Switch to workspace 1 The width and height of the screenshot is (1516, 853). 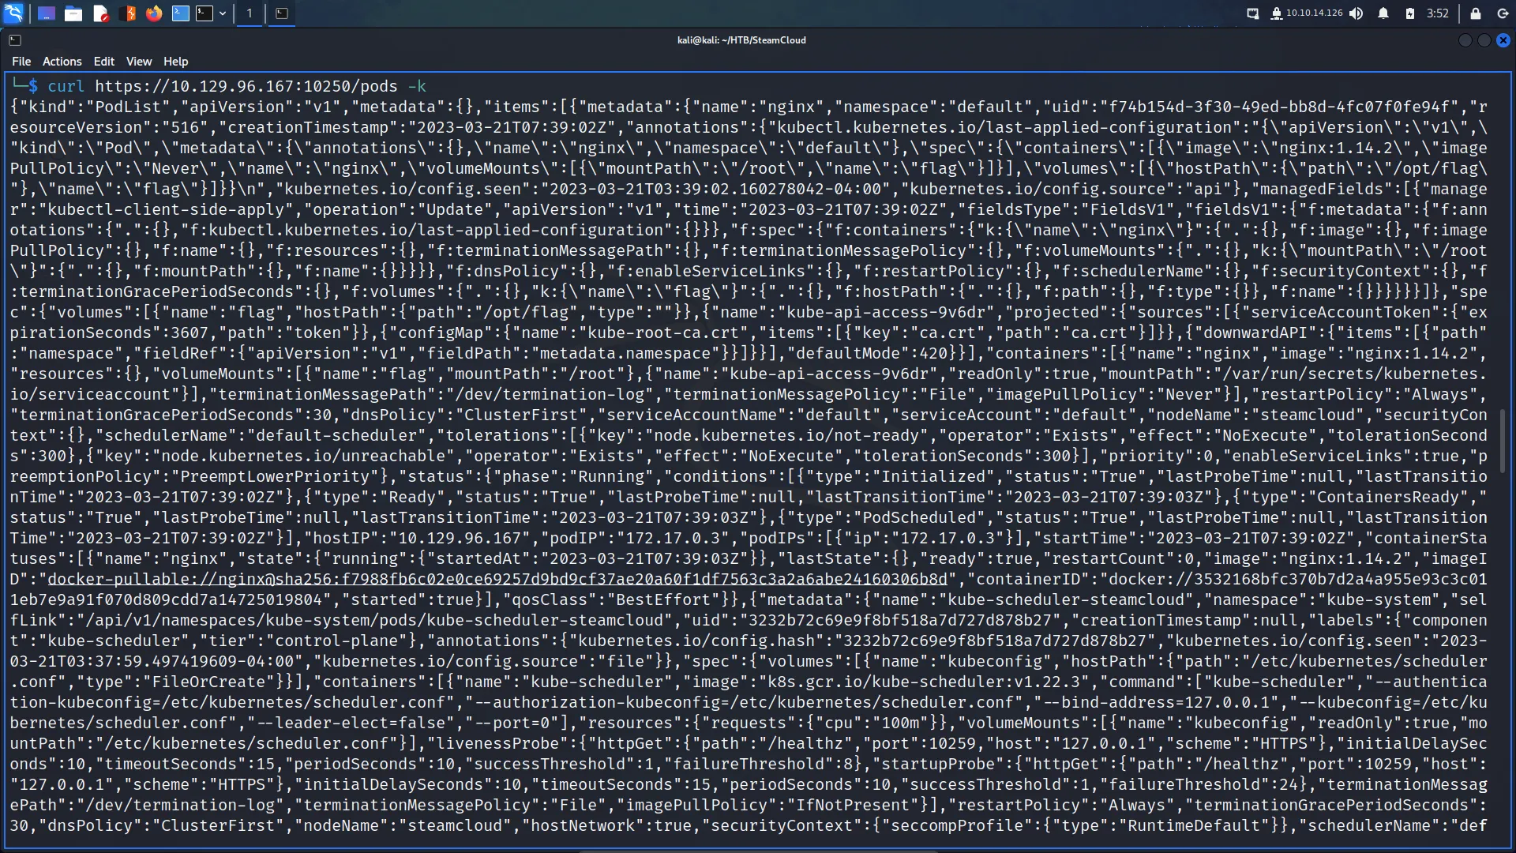pyautogui.click(x=250, y=13)
